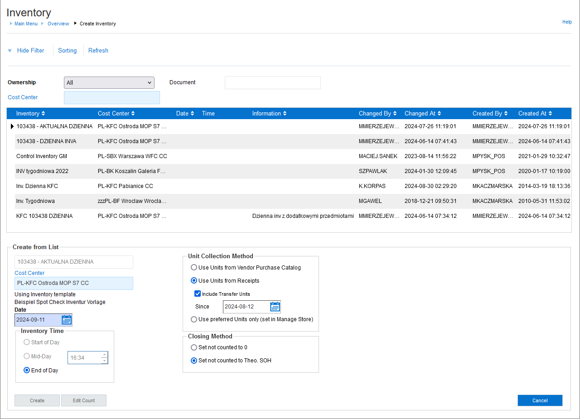Sort table by Inventory column arrows
Viewport: 580px width, 419px height.
43,114
